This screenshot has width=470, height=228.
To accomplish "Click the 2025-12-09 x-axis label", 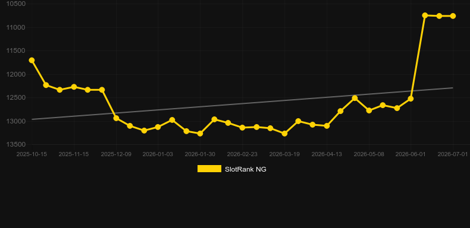I will point(116,154).
